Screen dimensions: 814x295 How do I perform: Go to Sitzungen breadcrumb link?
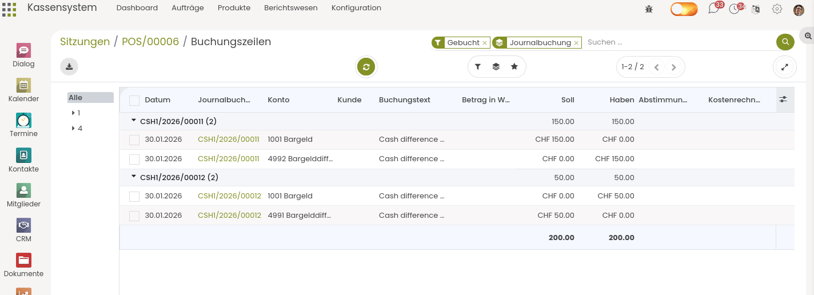[85, 42]
